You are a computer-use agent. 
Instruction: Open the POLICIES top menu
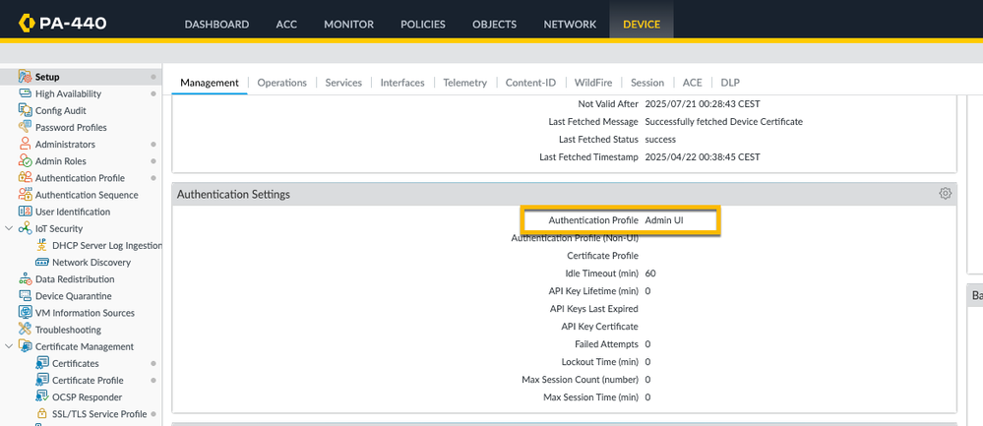tap(422, 24)
